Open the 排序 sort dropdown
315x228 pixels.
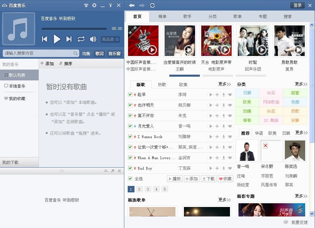pyautogui.click(x=66, y=63)
